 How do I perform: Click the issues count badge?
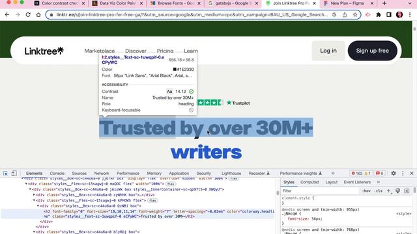point(379,174)
